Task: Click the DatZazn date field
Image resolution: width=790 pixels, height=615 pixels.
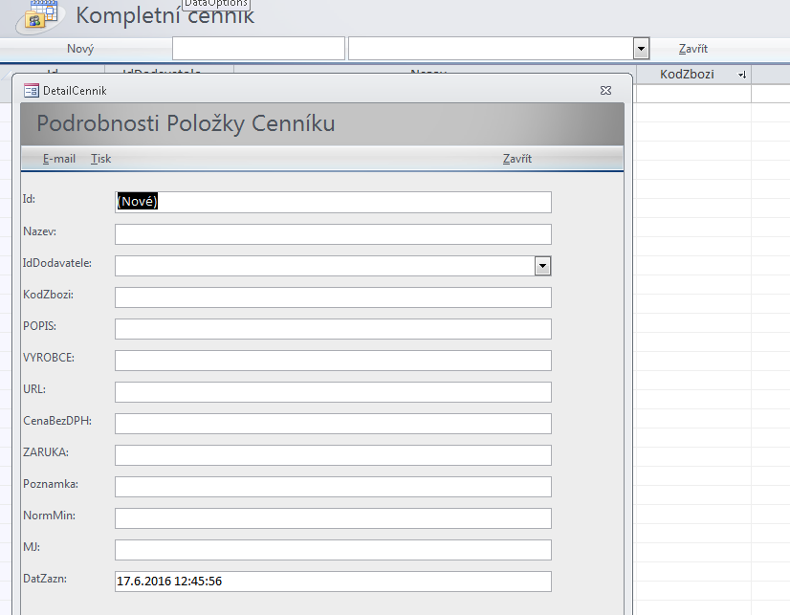Action: coord(332,582)
